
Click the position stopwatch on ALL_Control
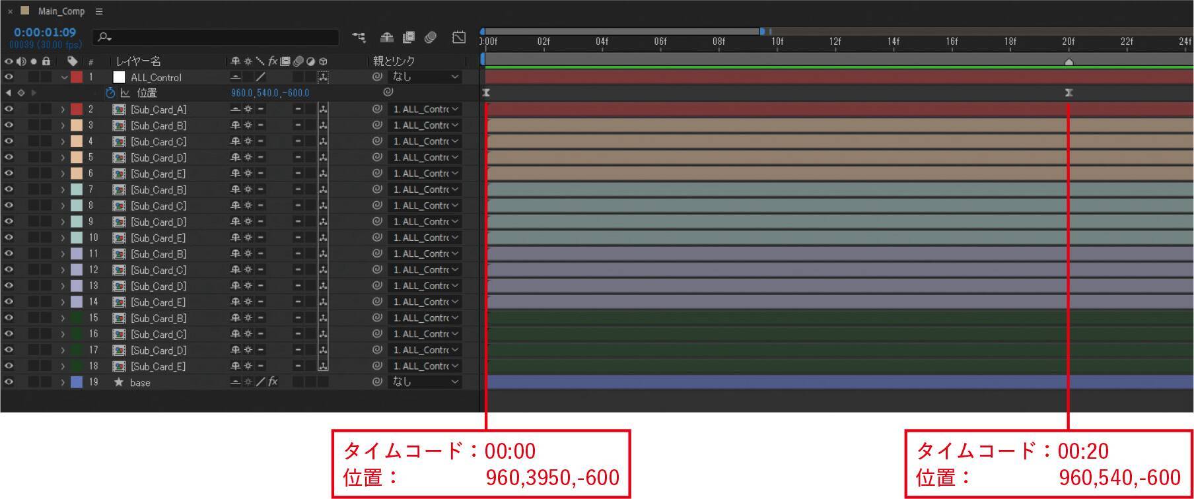pyautogui.click(x=110, y=93)
